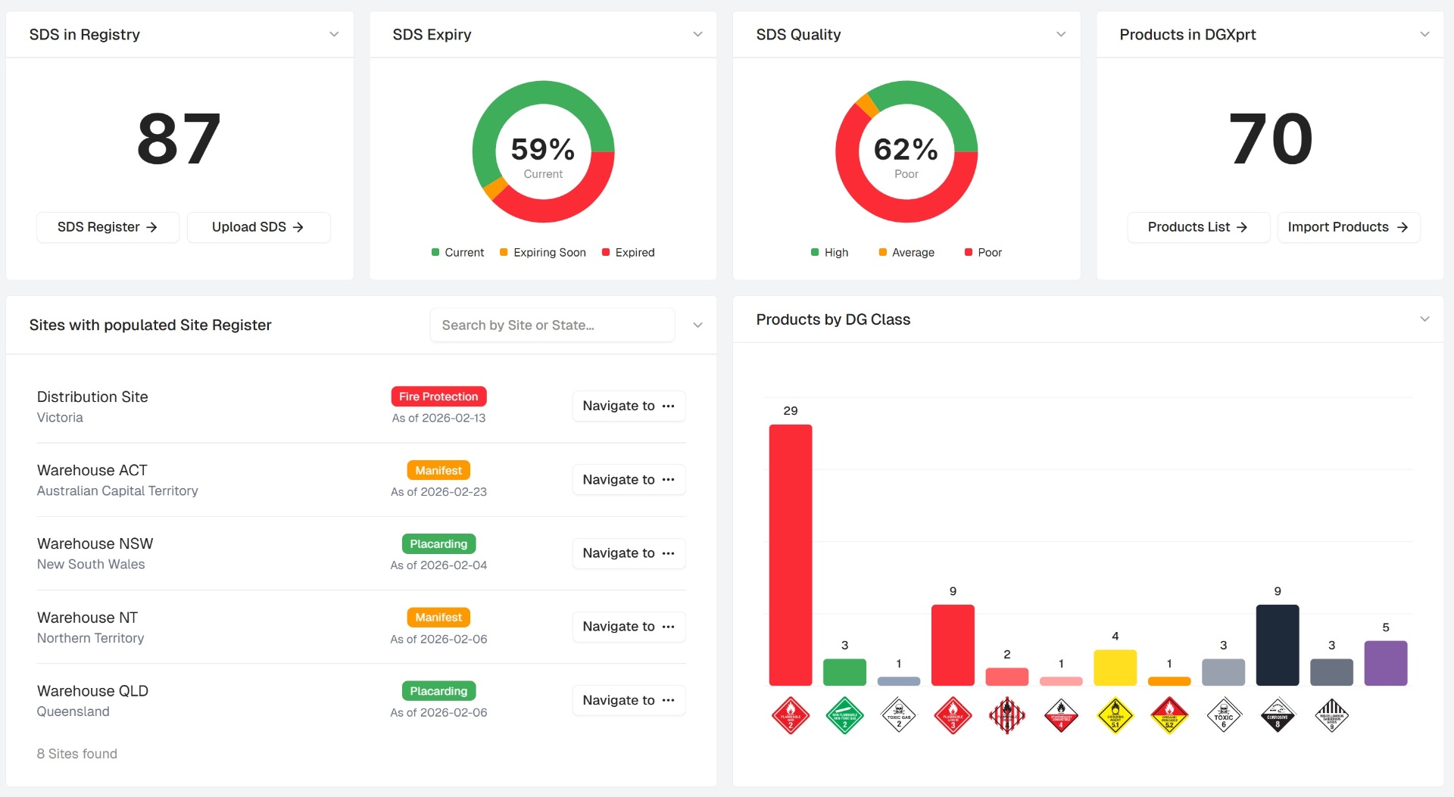The width and height of the screenshot is (1454, 797).
Task: Toggle the Expiring Soon legend item
Action: click(x=542, y=252)
